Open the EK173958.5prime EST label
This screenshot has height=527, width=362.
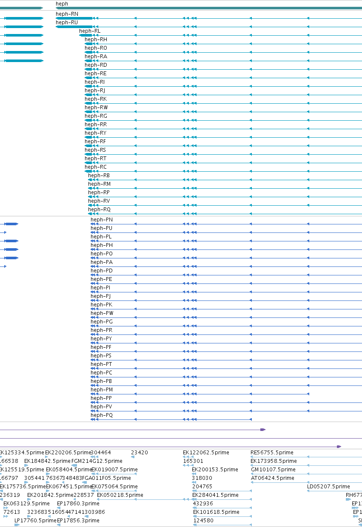tap(274, 461)
